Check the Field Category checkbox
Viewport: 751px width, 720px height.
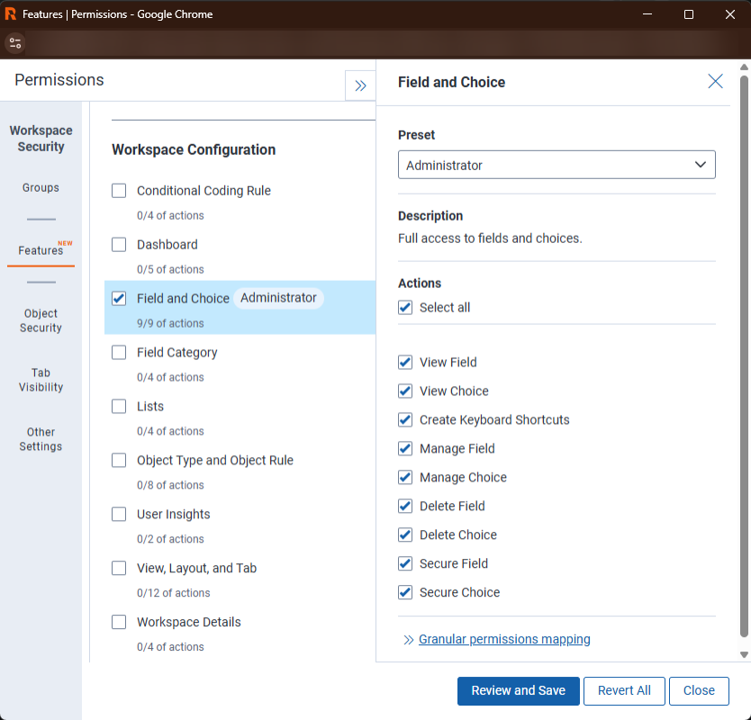click(119, 352)
